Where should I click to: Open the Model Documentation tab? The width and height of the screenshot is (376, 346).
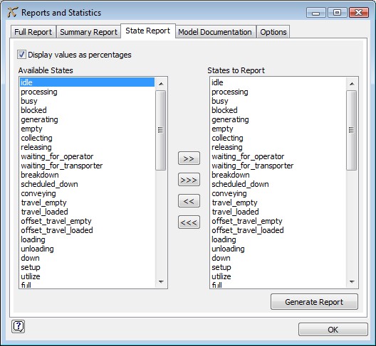click(215, 32)
